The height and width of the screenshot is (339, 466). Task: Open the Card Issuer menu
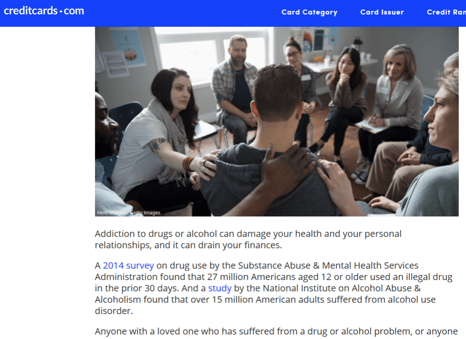click(x=382, y=12)
